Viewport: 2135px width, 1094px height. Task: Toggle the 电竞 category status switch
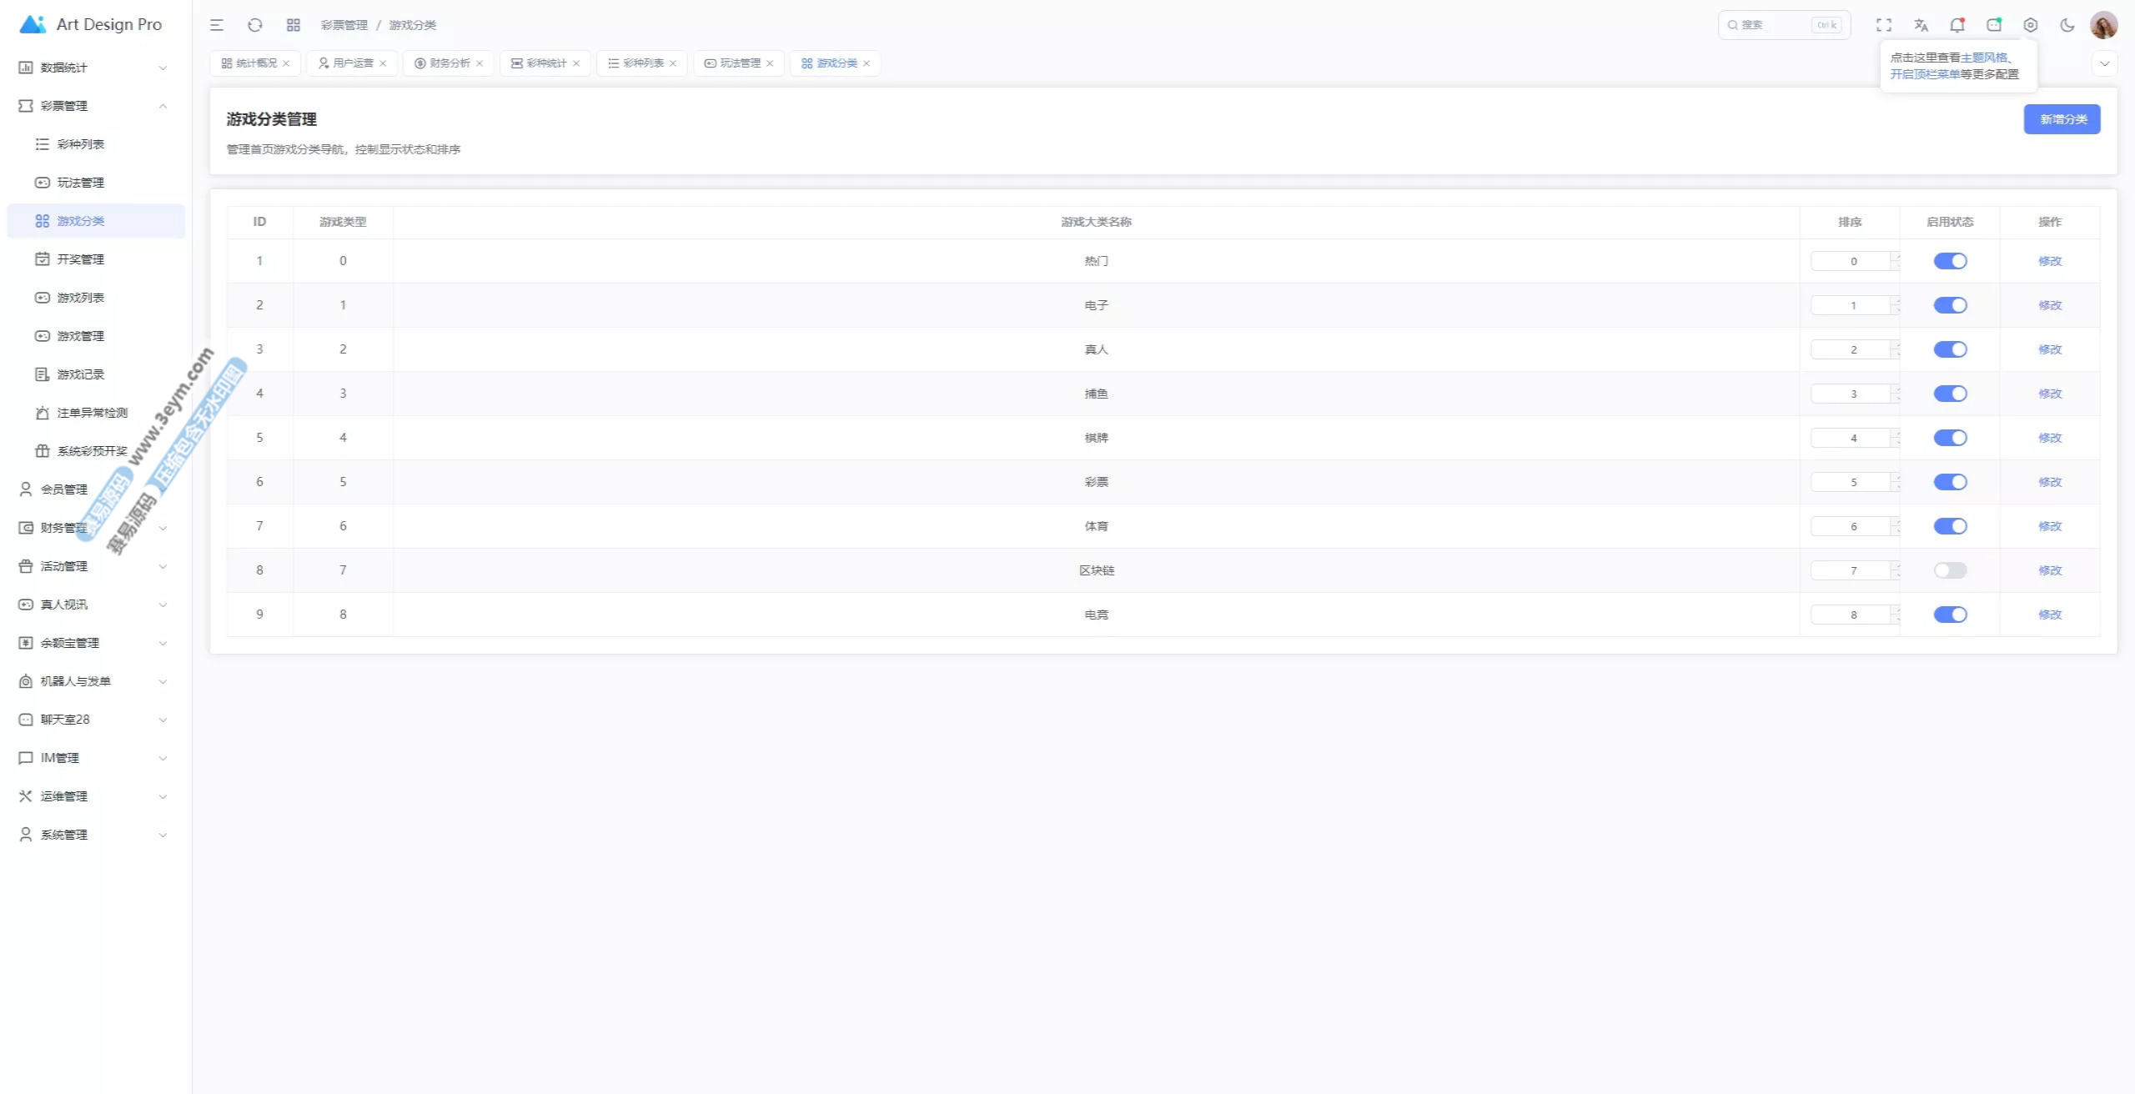click(x=1950, y=615)
